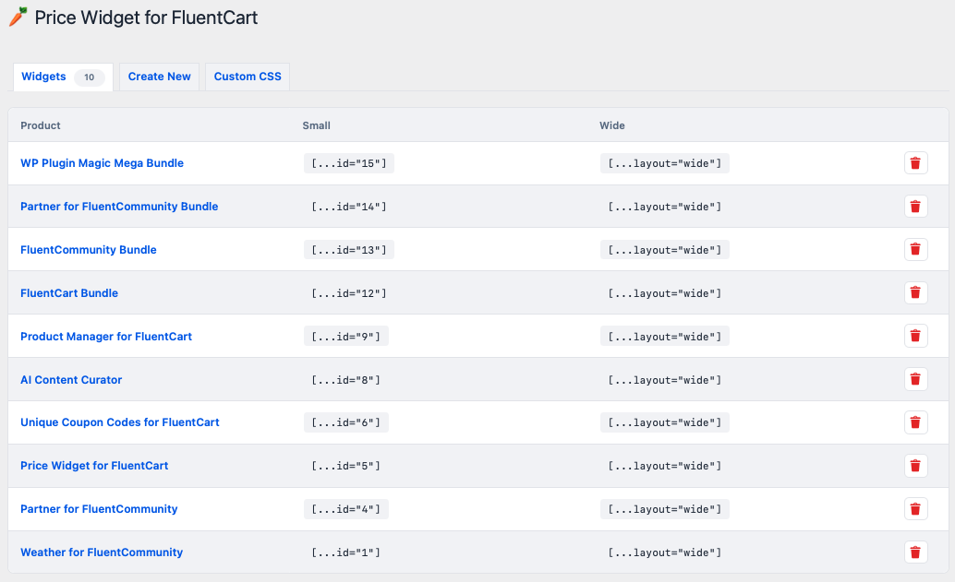
Task: Click the carrot logo icon
Action: click(x=18, y=17)
